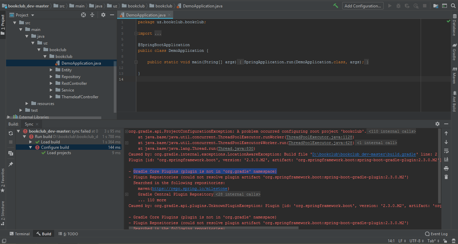Switch to the Terminal tool tab

(20, 234)
